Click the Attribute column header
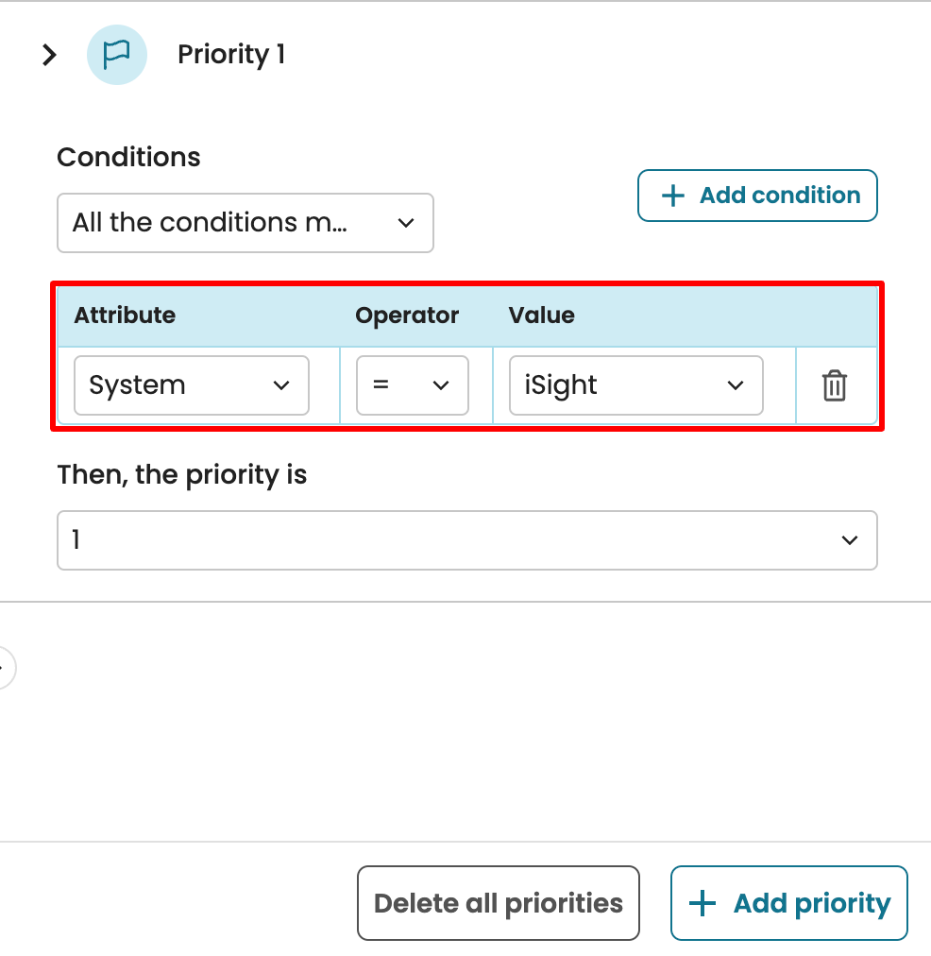The image size is (931, 956). pos(125,315)
